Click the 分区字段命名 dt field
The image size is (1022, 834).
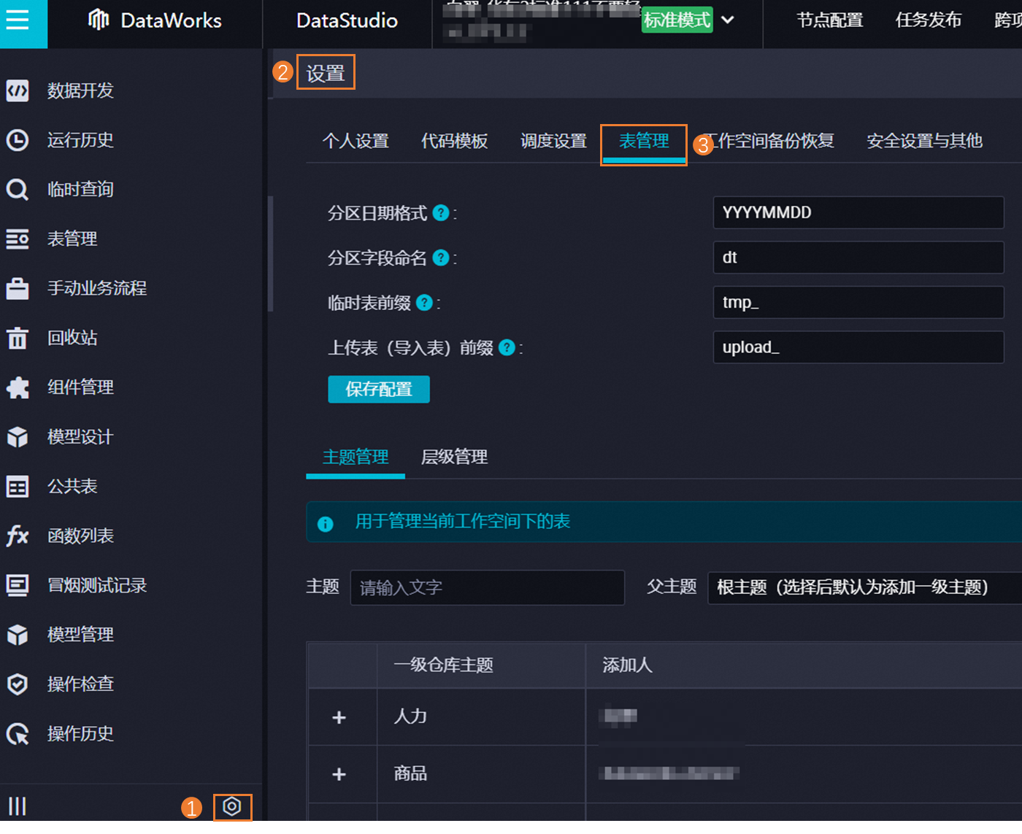858,258
